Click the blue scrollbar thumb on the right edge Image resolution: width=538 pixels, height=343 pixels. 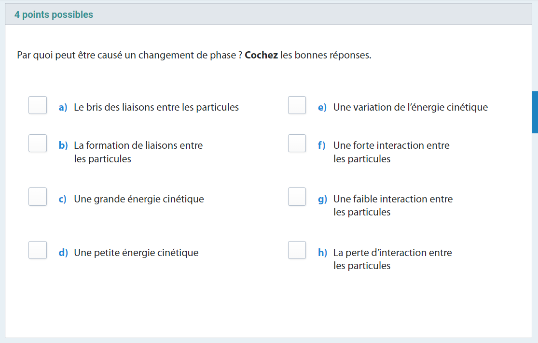(535, 112)
